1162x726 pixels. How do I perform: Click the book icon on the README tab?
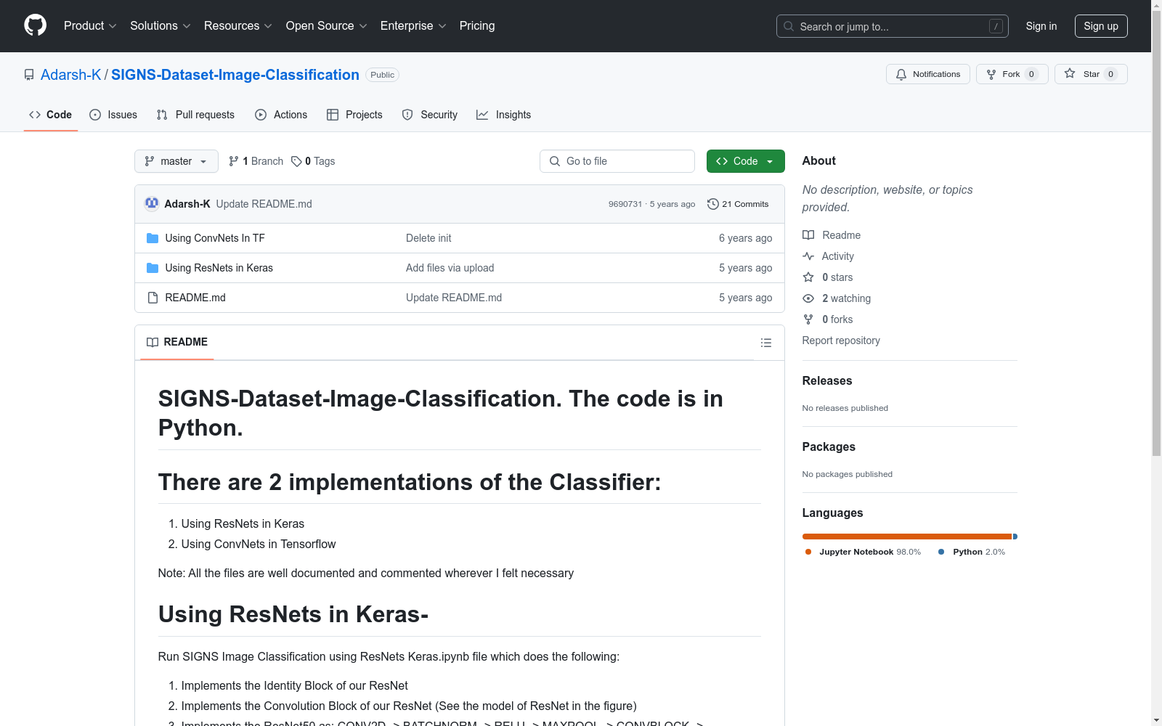153,342
